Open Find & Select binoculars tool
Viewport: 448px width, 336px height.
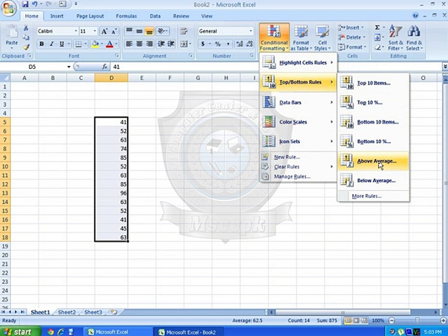point(414,37)
